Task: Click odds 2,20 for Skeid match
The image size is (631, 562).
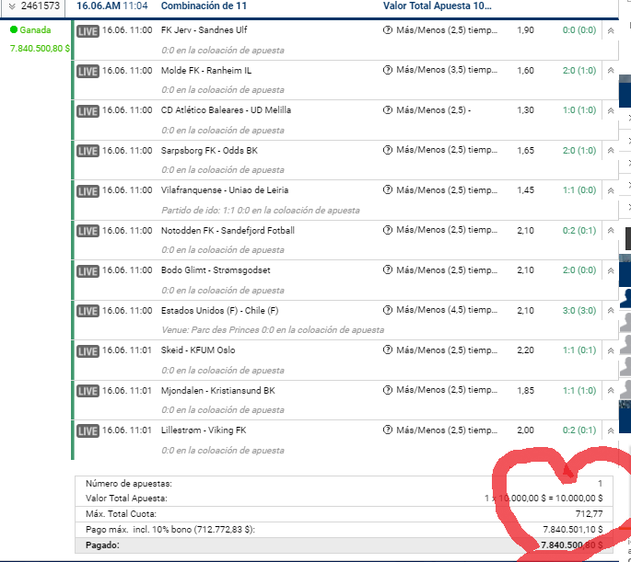Action: [525, 350]
